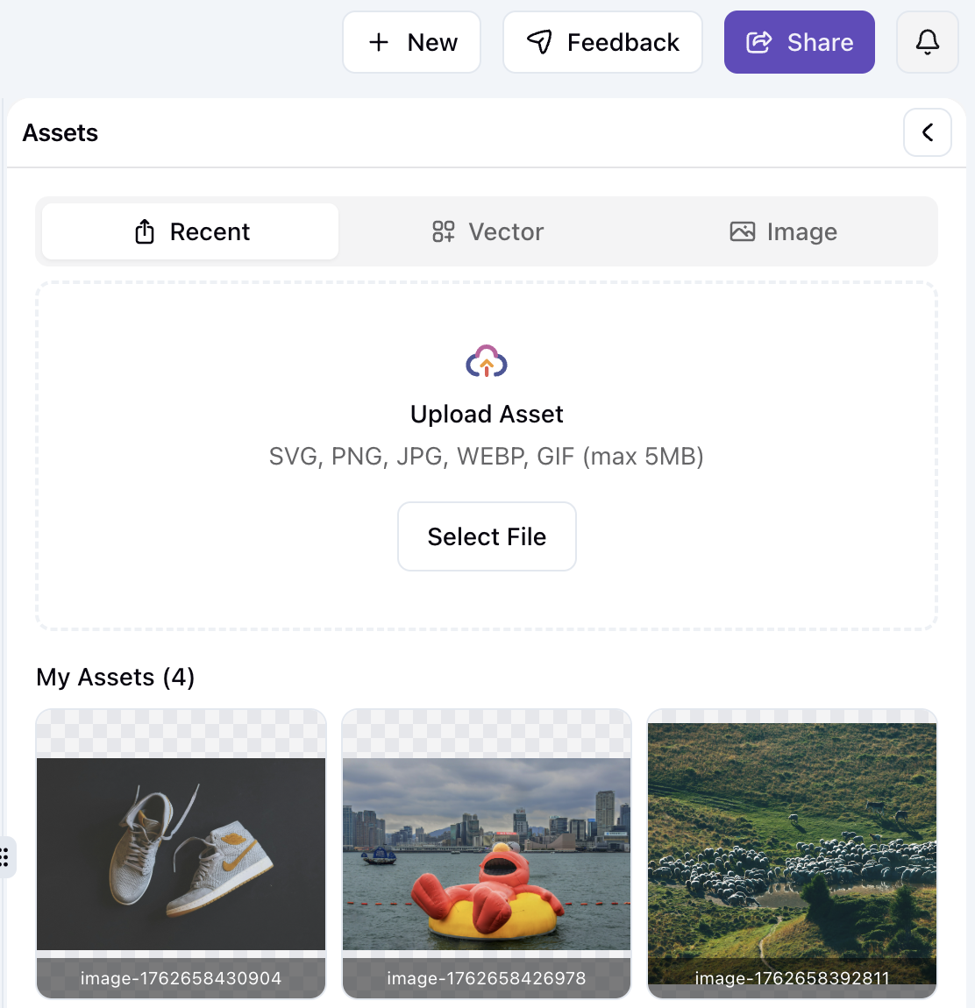This screenshot has width=975, height=1008.
Task: Click the Recent upload-arrow icon
Action: [143, 231]
